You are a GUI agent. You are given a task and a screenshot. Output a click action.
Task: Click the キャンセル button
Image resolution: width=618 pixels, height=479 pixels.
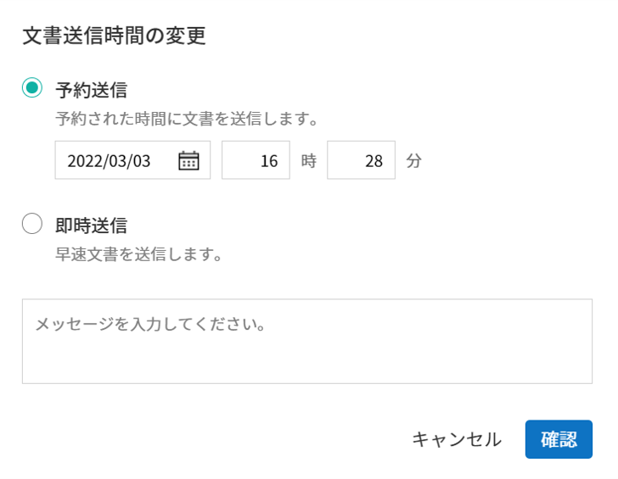(457, 439)
